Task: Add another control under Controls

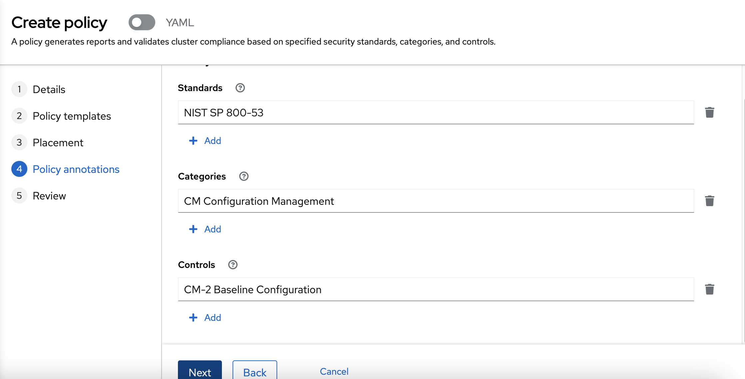Action: click(x=205, y=317)
